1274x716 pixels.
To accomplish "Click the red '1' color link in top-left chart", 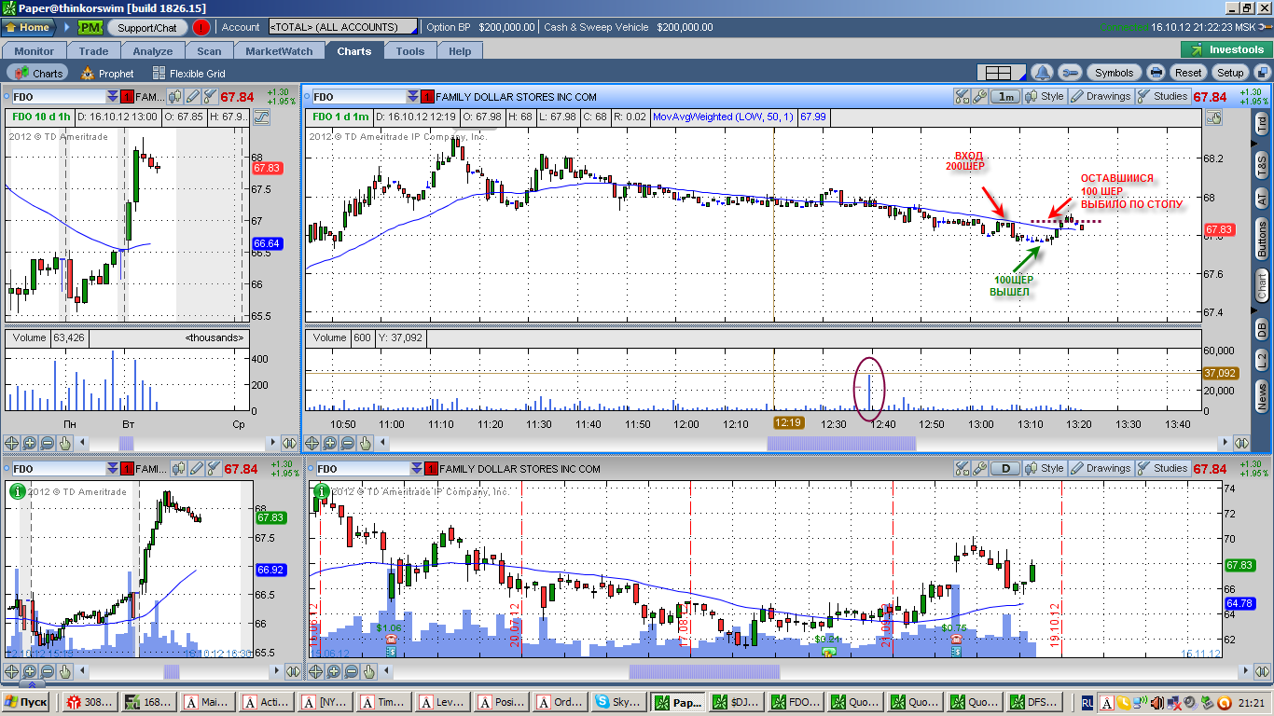I will click(127, 96).
